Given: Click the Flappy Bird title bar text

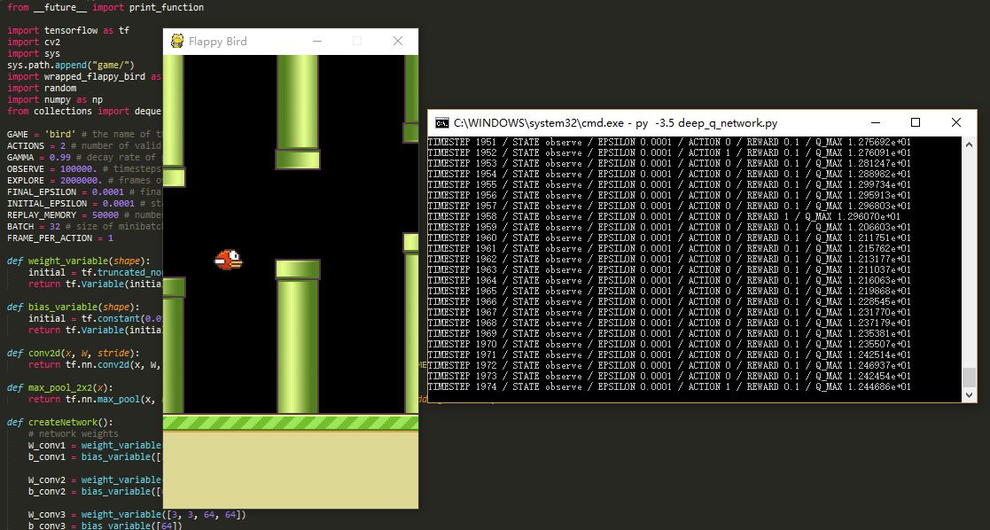Looking at the screenshot, I should 218,41.
